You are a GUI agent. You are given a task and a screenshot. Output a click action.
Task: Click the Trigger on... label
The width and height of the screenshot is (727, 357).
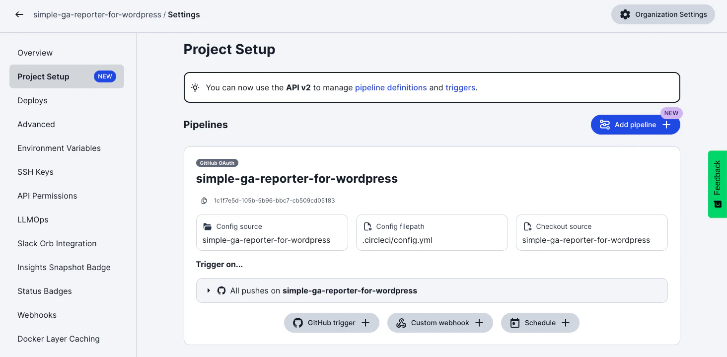pos(219,265)
